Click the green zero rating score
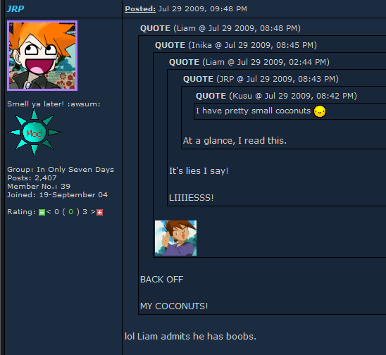This screenshot has height=355, width=386. 71,212
